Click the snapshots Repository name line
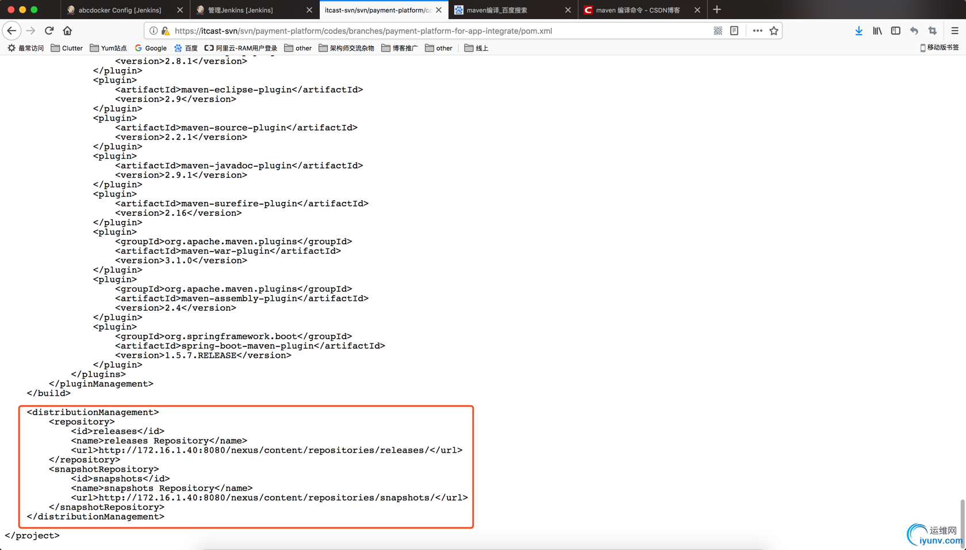The image size is (966, 550). 162,488
